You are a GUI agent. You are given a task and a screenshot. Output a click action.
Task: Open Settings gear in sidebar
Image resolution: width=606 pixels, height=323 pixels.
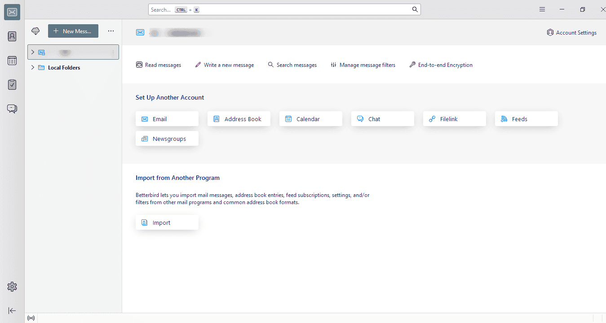[12, 287]
